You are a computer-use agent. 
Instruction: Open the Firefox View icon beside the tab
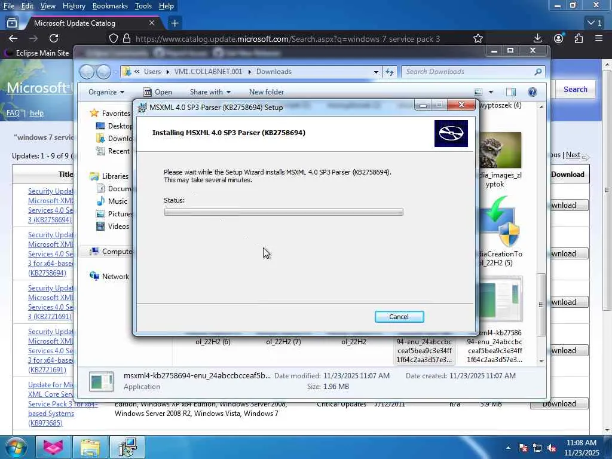(12, 23)
